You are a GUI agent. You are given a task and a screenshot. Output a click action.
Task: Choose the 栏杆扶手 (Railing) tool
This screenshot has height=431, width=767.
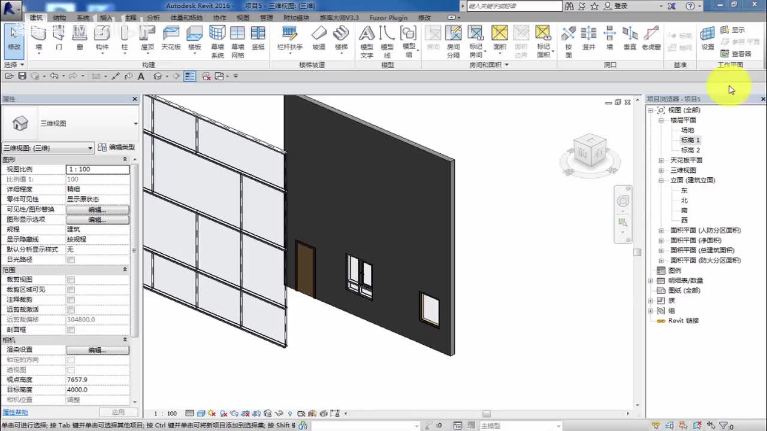290,38
